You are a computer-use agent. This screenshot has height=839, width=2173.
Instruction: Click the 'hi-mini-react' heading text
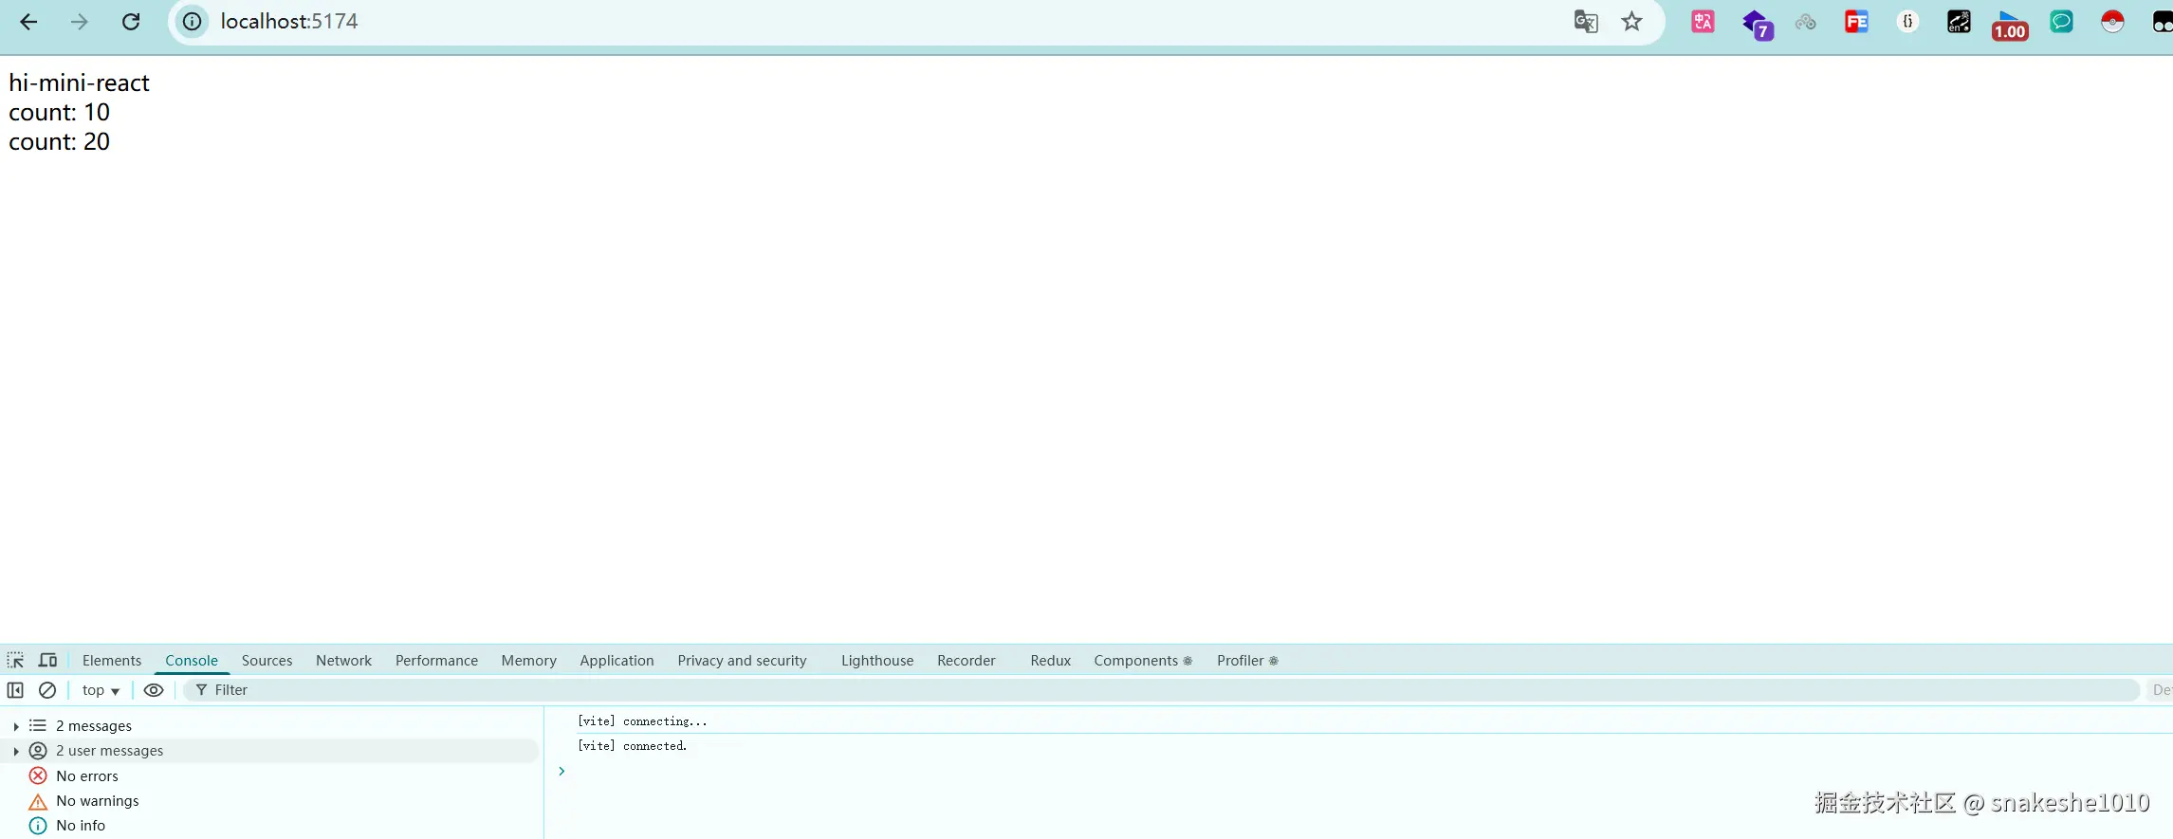tap(79, 83)
